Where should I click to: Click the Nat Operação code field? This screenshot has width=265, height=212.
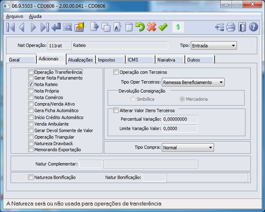[60, 46]
